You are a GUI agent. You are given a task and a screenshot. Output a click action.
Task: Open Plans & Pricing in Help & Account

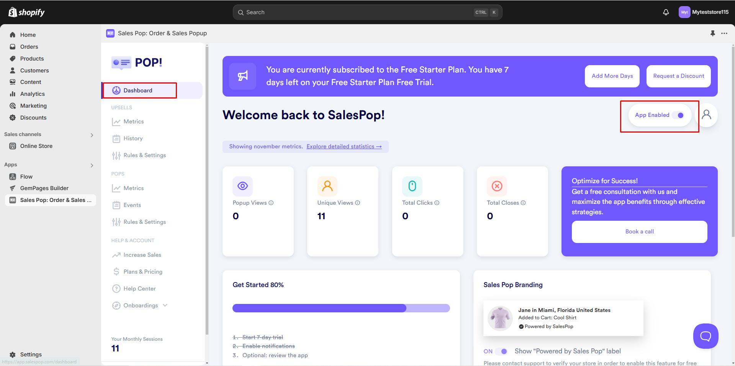pyautogui.click(x=142, y=271)
